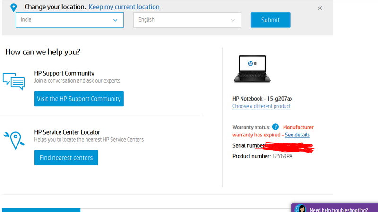378x212 pixels.
Task: Click the HP Support Community chat icon
Action: 14,81
